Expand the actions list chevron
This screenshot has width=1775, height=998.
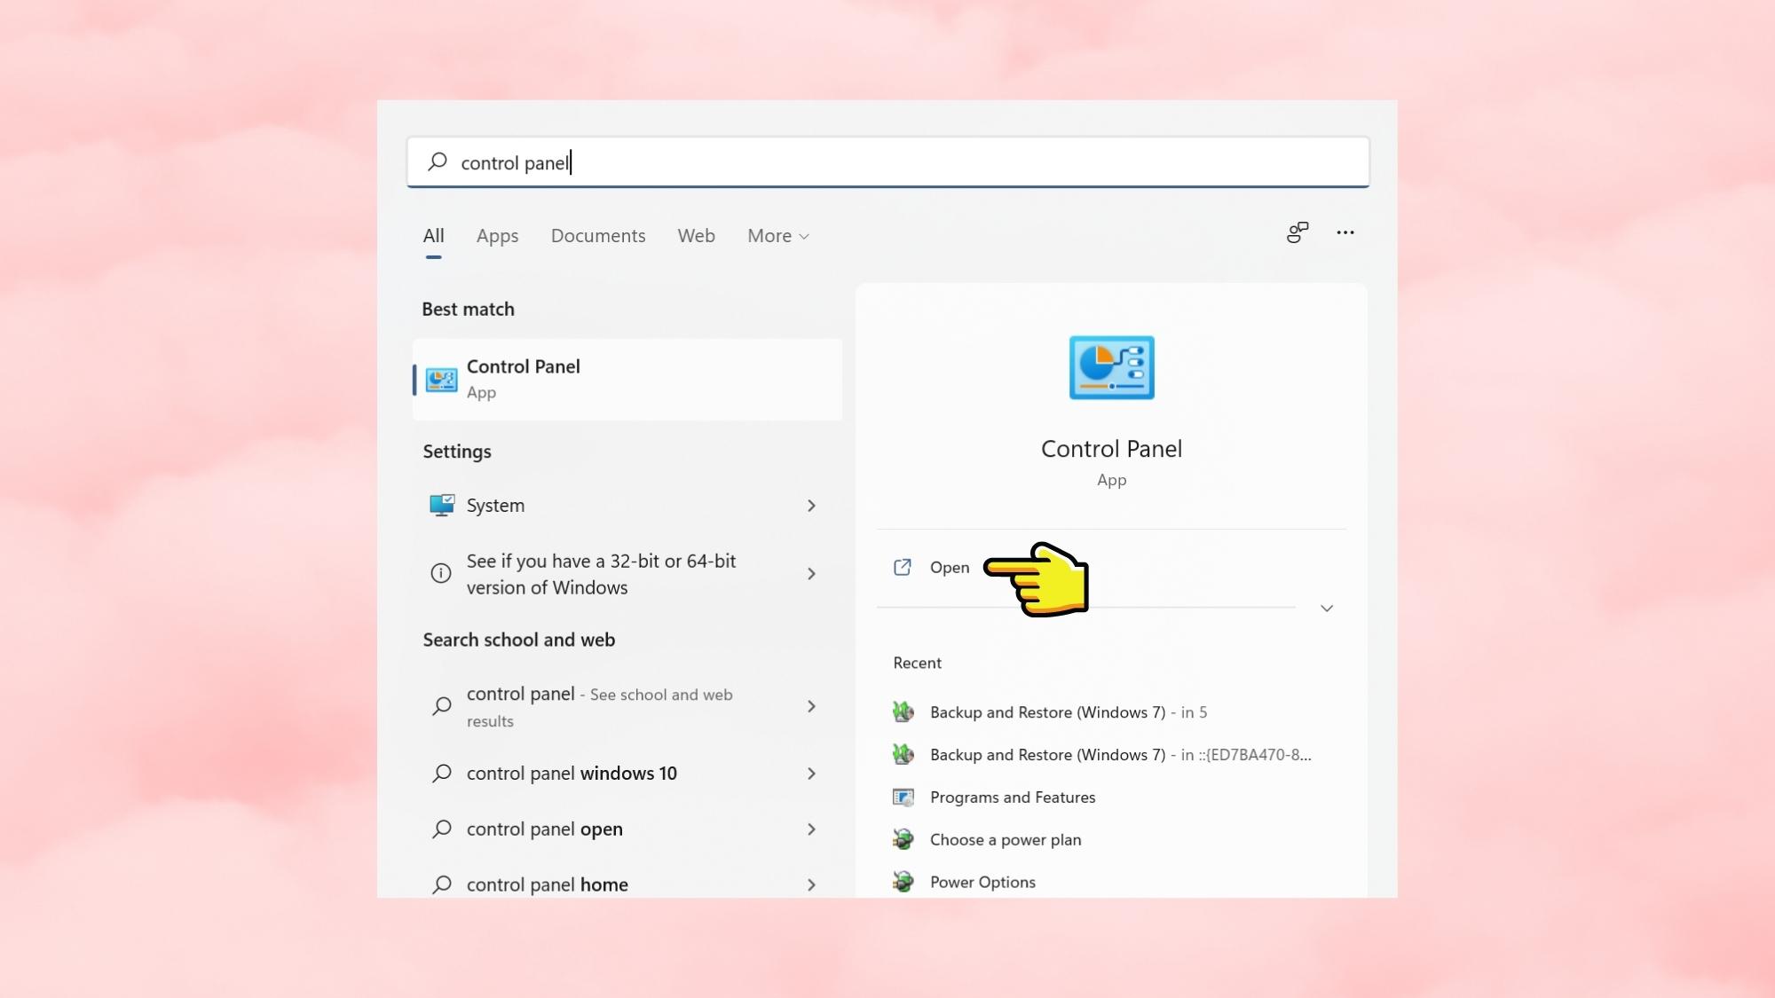1327,609
